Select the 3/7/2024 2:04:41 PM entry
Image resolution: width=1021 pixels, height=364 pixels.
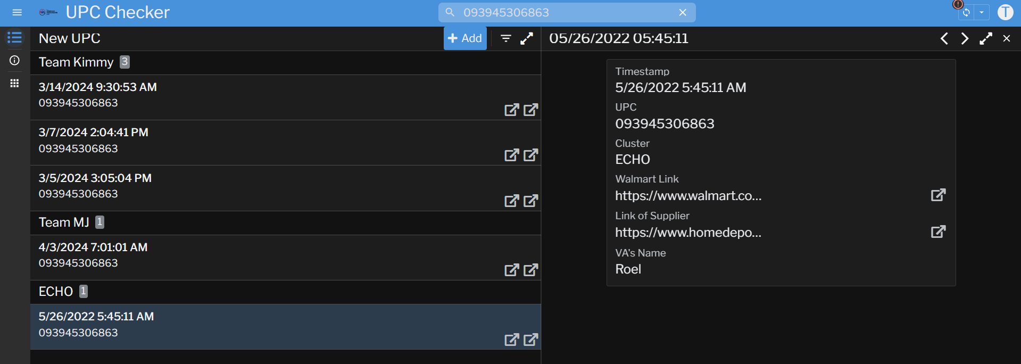[213, 141]
